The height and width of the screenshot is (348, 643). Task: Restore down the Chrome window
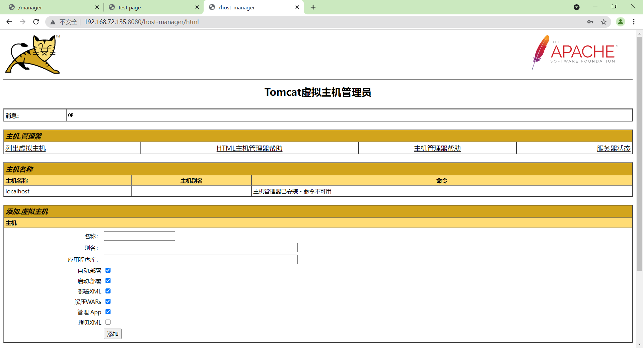614,6
